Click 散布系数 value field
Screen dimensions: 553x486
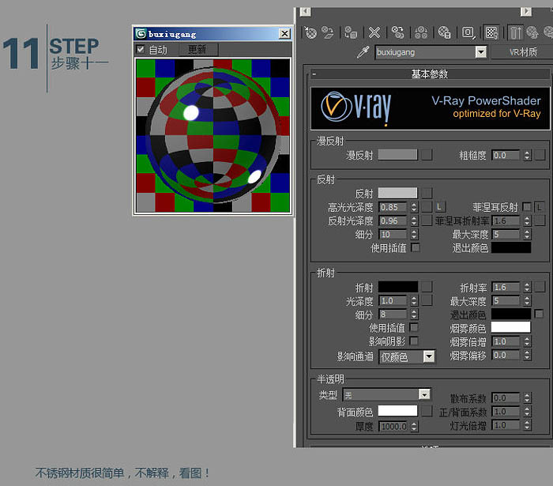pos(506,397)
